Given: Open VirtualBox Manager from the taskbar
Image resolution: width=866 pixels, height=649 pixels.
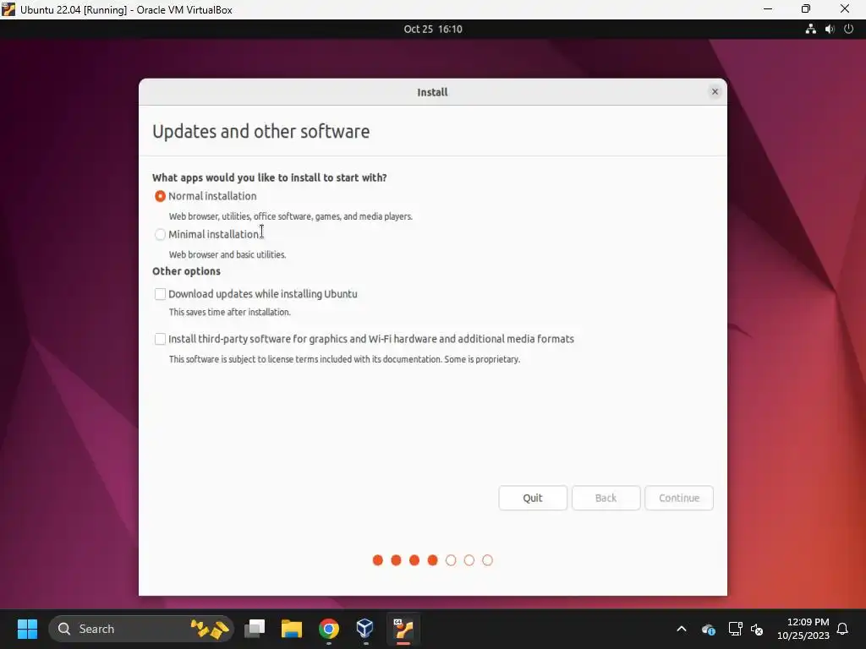Looking at the screenshot, I should coord(364,629).
